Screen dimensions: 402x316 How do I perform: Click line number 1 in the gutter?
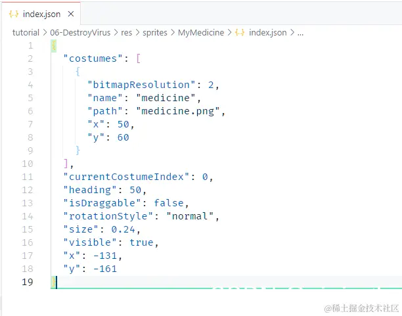[30, 45]
